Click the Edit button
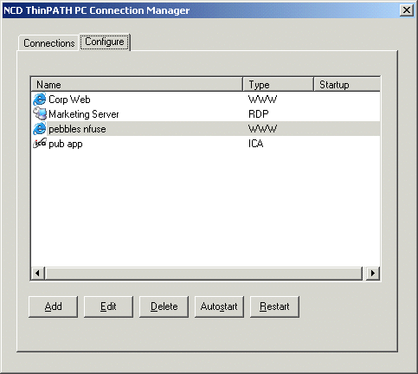This screenshot has width=418, height=374. pos(108,306)
